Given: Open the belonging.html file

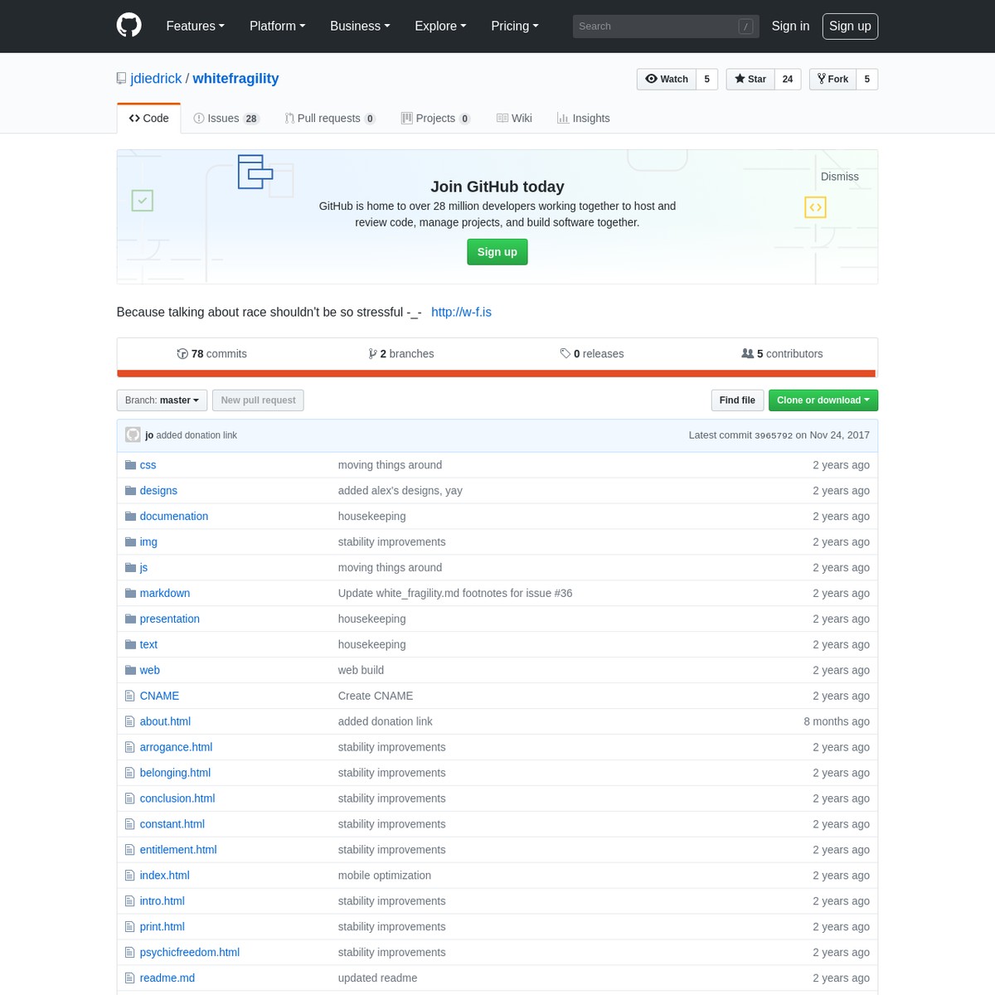Looking at the screenshot, I should [175, 774].
